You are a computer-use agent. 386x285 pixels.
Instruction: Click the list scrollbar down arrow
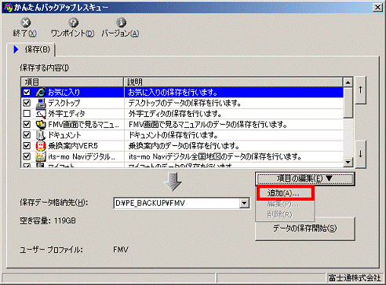click(348, 163)
